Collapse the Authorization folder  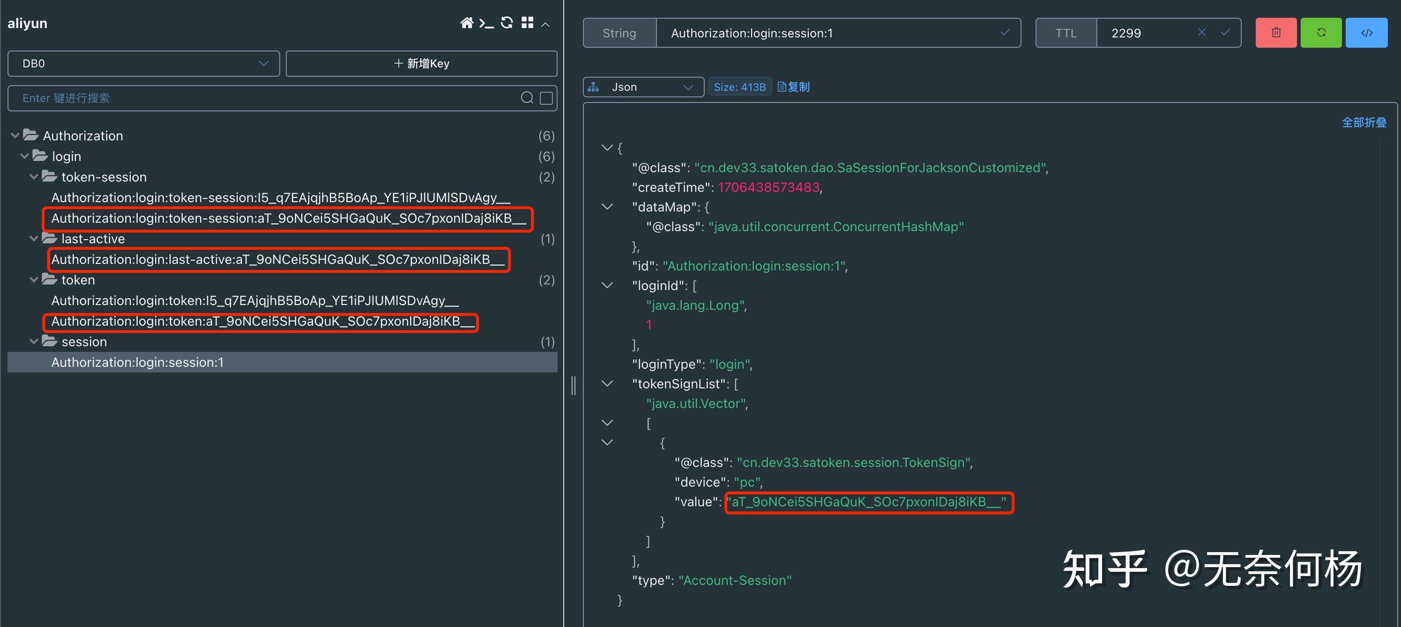(x=15, y=135)
